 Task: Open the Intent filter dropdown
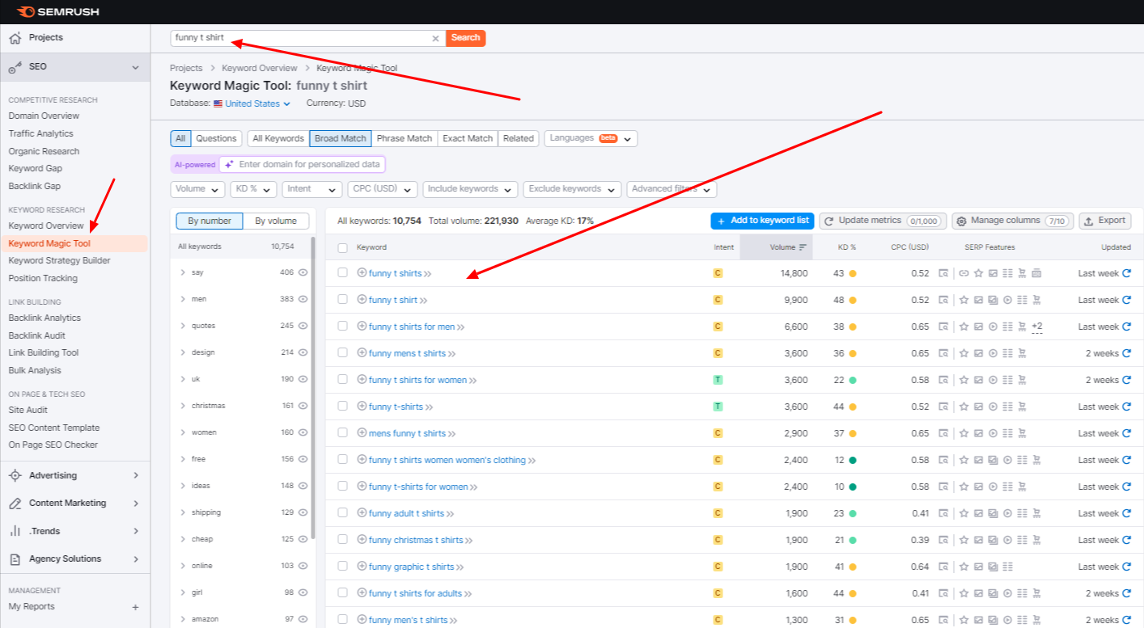point(312,189)
